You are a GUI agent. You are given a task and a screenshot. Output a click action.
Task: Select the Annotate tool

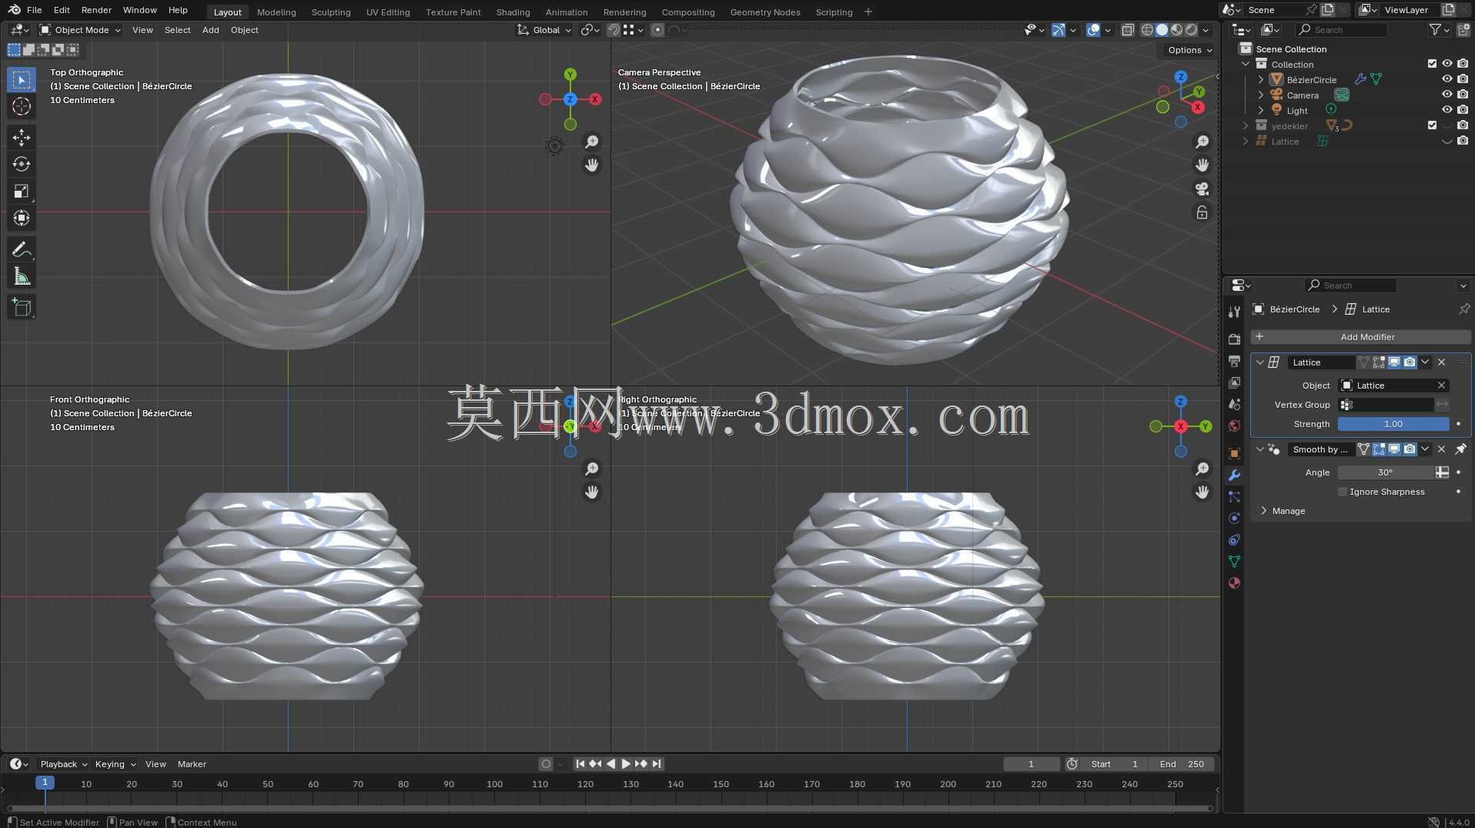click(22, 249)
